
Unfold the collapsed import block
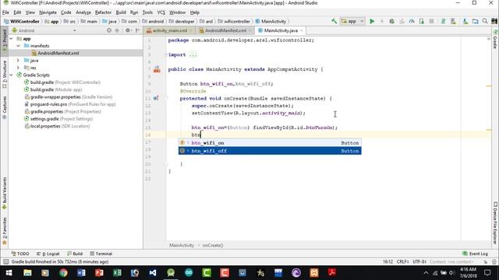tap(193, 54)
